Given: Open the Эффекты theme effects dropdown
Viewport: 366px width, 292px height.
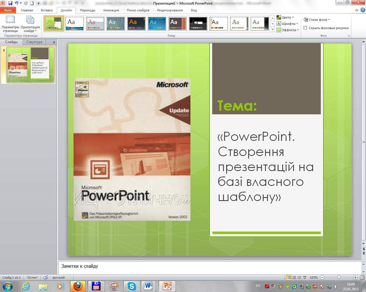Looking at the screenshot, I should click(x=288, y=30).
